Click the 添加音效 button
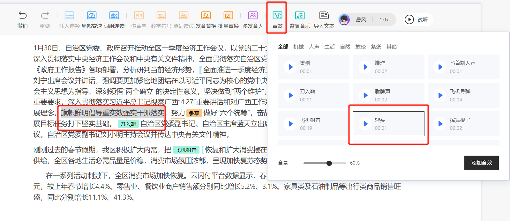 [x=481, y=163]
